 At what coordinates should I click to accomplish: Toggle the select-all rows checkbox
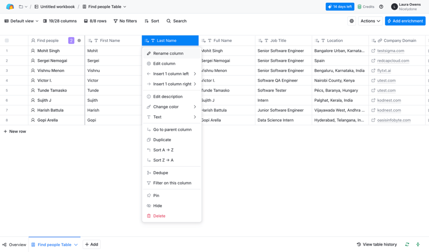tap(7, 41)
